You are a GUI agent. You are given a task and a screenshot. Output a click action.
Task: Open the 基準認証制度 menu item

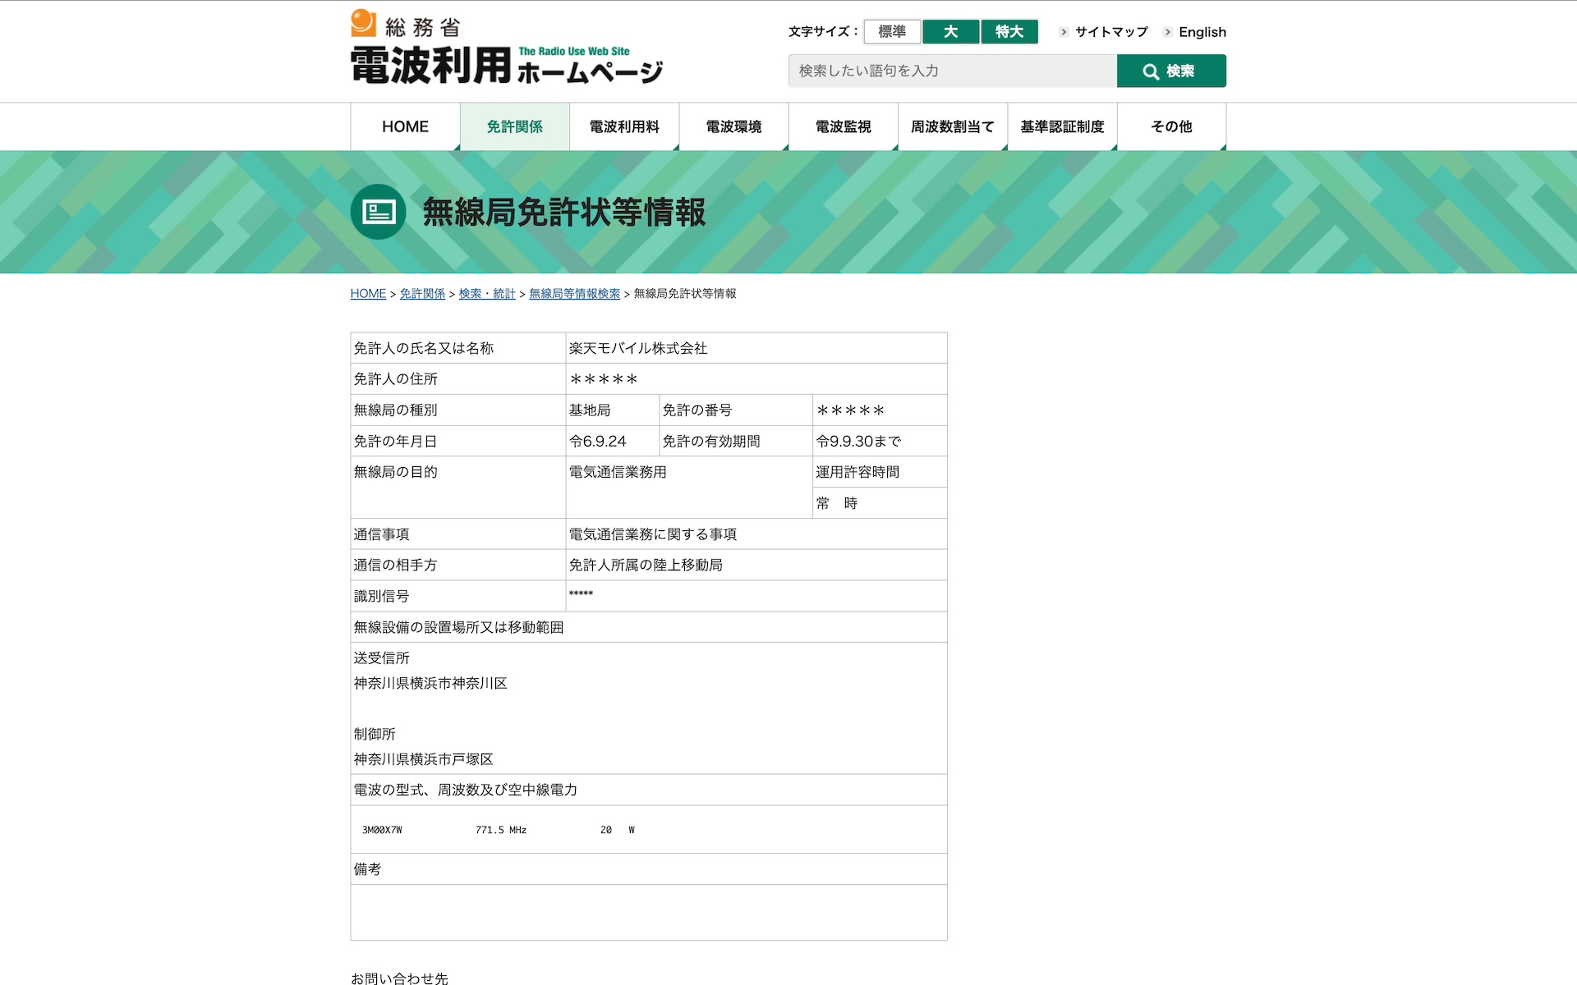1062,126
